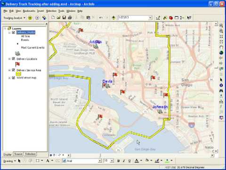Open the font color 'A' swatch

pos(137,161)
